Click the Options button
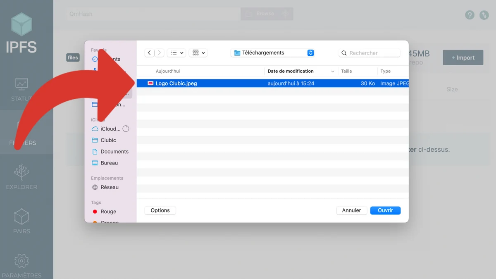 [x=160, y=210]
